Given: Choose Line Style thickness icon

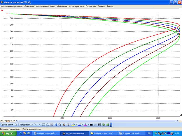Looking at the screenshot, I should pyautogui.click(x=91, y=125).
